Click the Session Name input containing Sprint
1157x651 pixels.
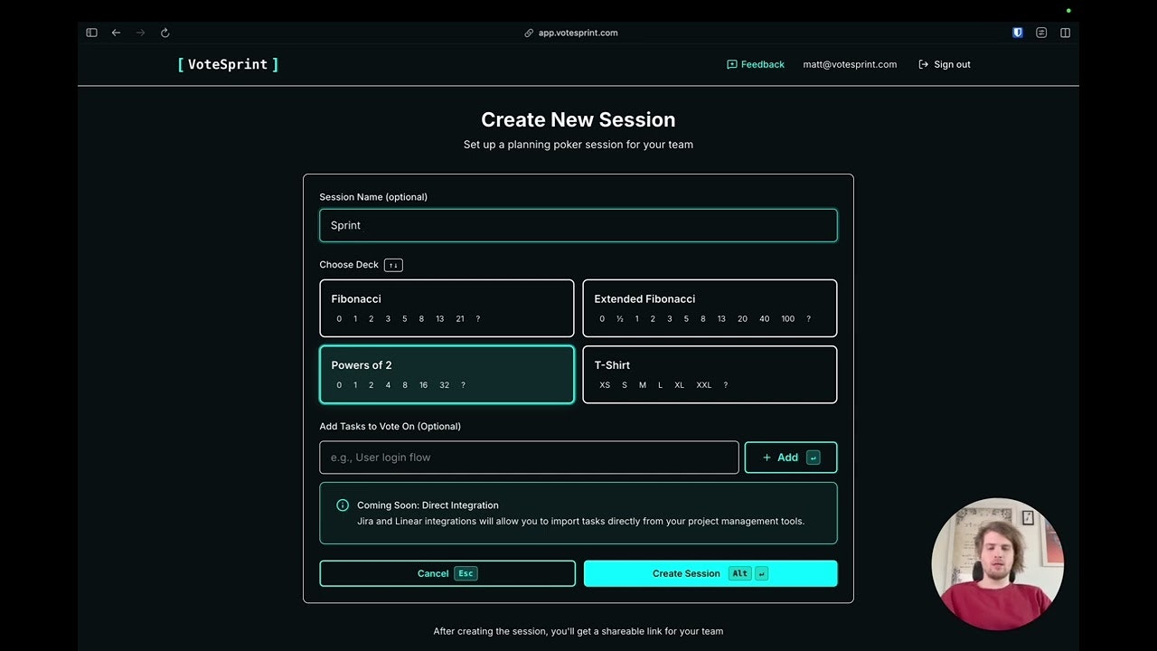(x=578, y=225)
